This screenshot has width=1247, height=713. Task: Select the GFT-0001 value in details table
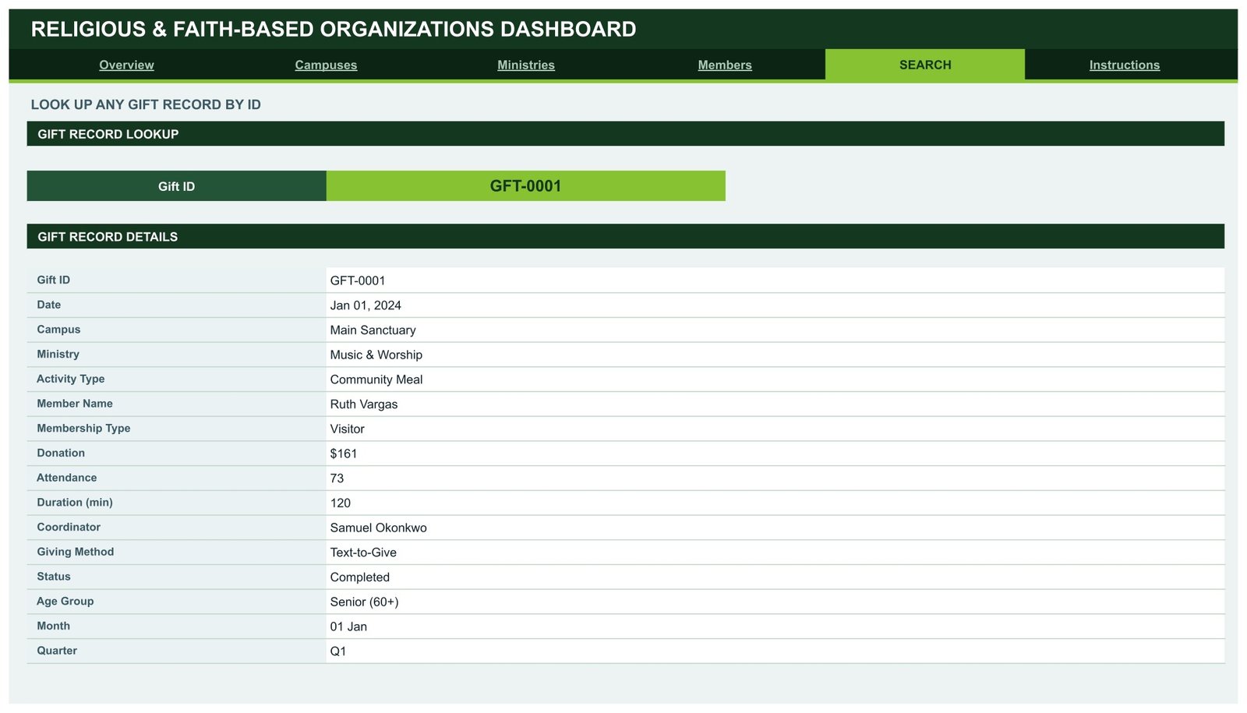358,281
